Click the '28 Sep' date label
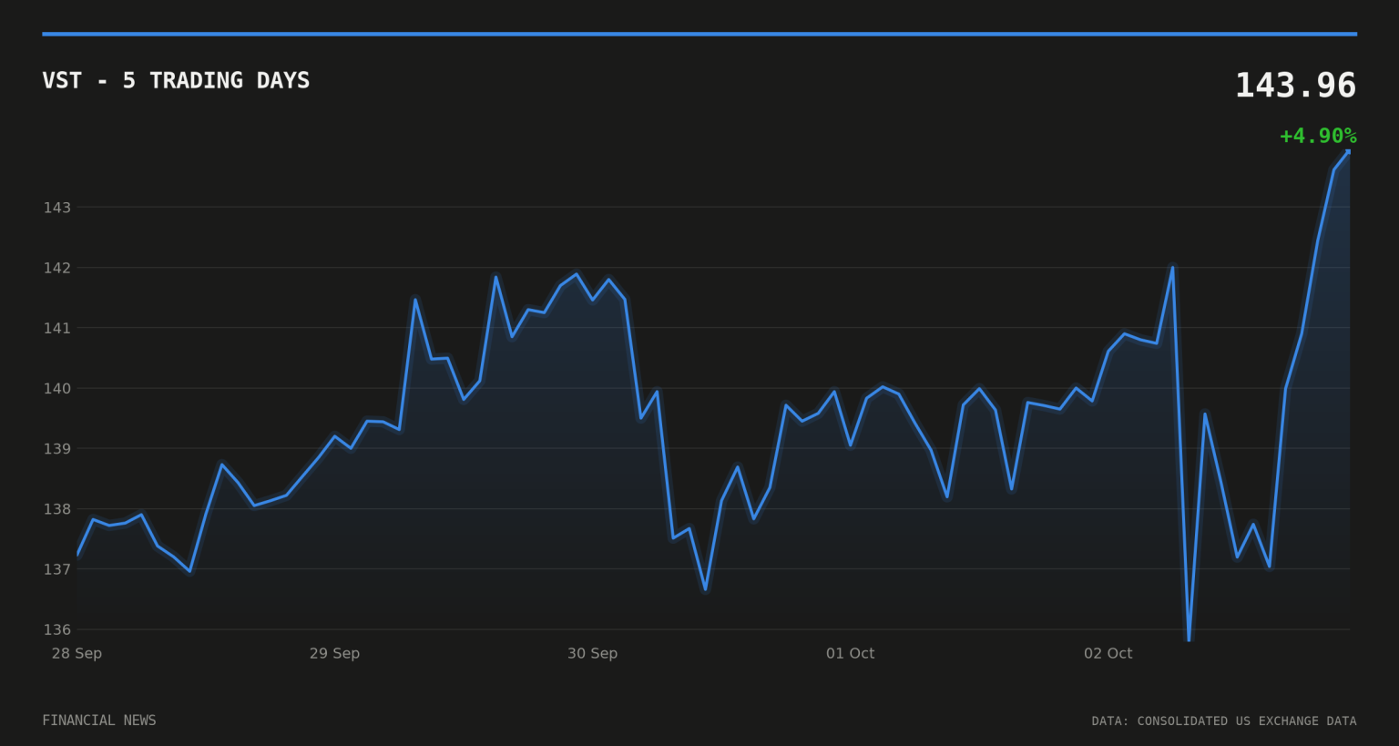 click(77, 653)
